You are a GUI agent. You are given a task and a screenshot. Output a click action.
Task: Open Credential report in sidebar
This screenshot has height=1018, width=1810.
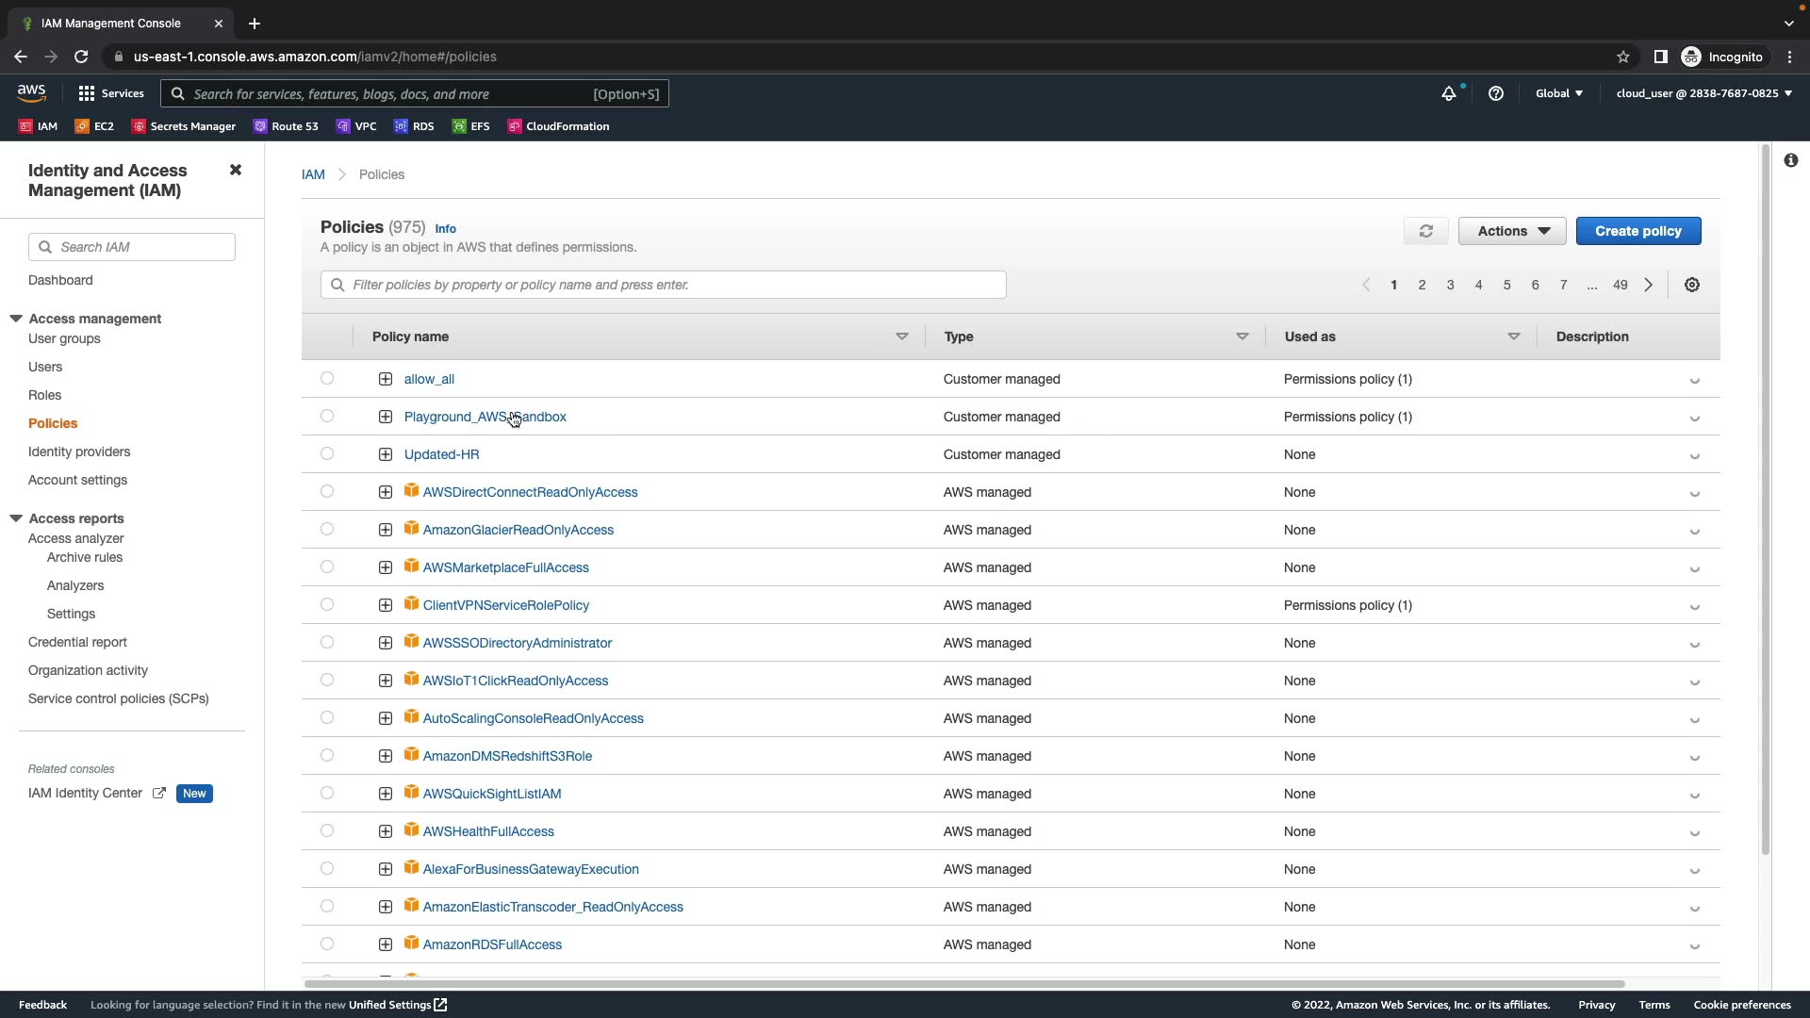pyautogui.click(x=77, y=642)
